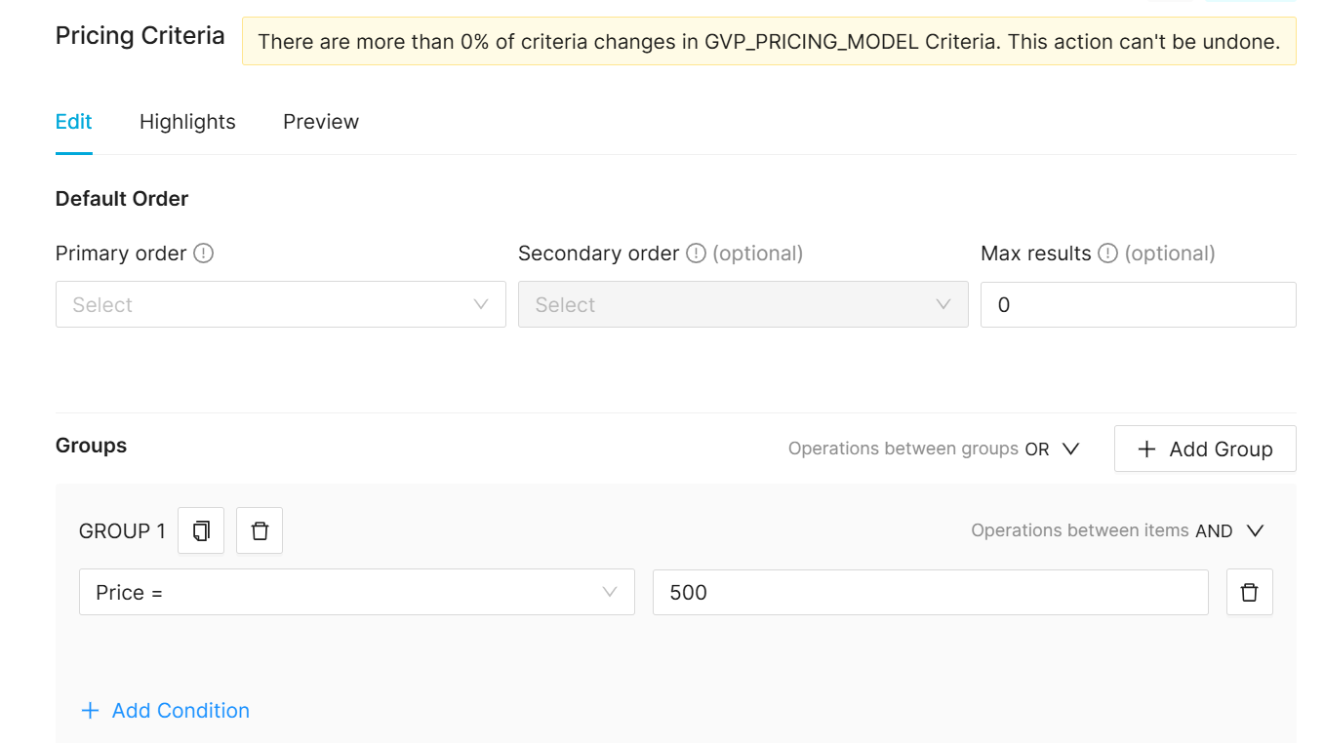Image resolution: width=1324 pixels, height=743 pixels.
Task: Select the Edit tab
Action: click(x=73, y=122)
